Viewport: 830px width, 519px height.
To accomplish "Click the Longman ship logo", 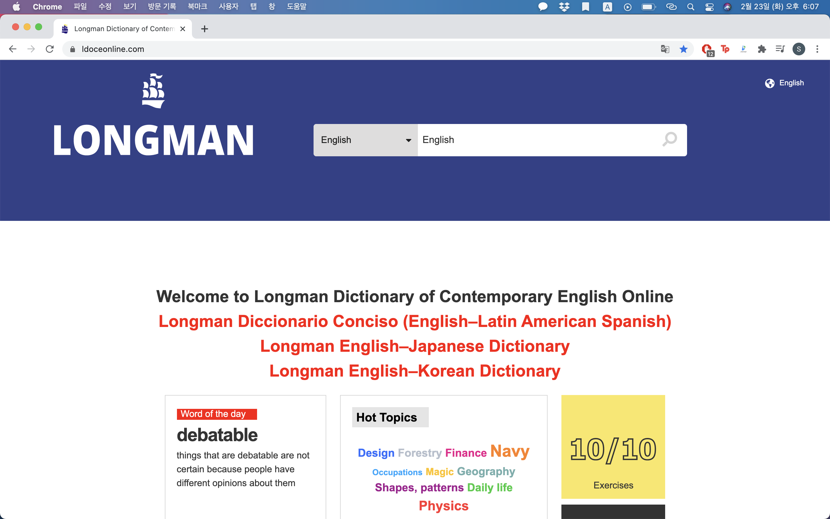I will tap(153, 91).
